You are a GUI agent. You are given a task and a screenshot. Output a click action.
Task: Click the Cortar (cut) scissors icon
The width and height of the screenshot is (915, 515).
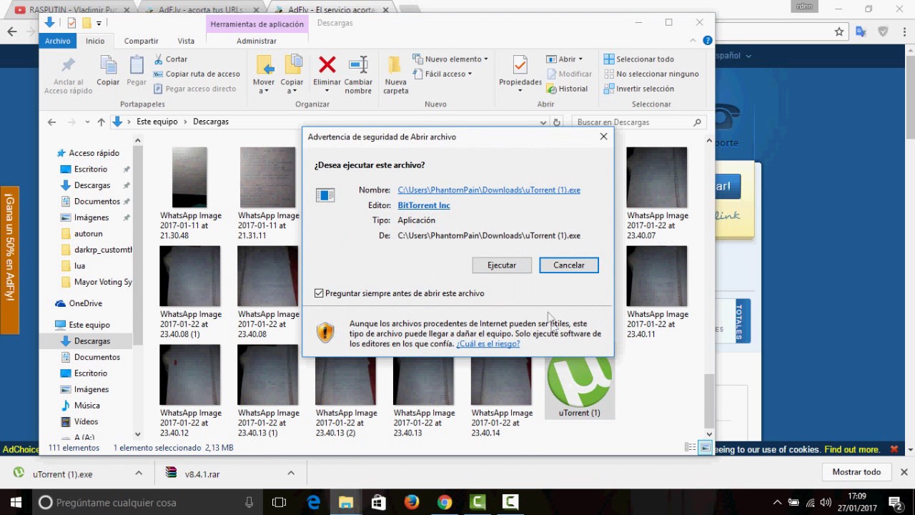[x=158, y=59]
